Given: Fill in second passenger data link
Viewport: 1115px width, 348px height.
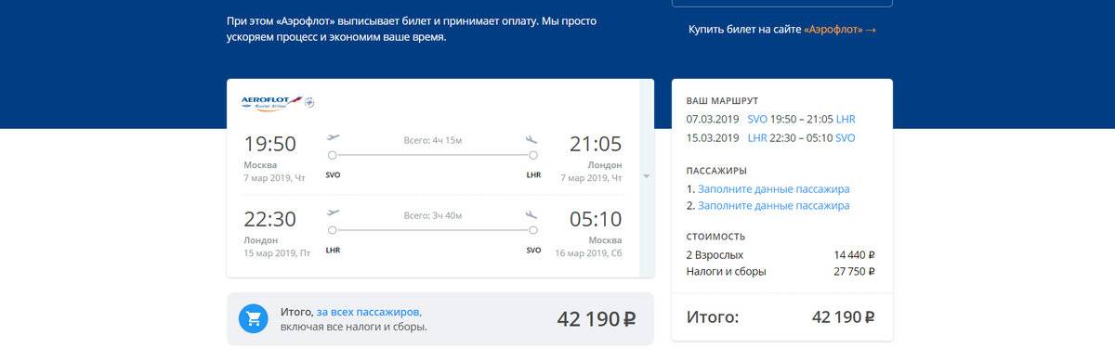Looking at the screenshot, I should click(x=773, y=205).
